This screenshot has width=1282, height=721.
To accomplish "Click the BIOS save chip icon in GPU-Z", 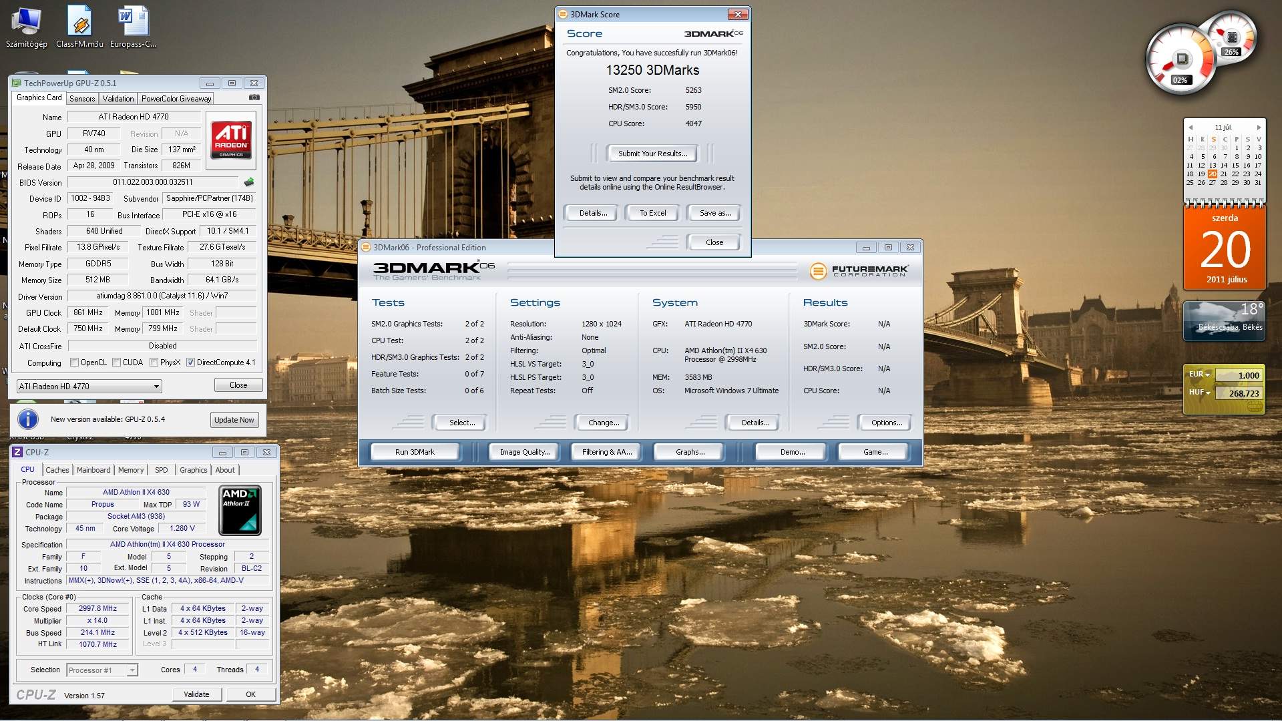I will pyautogui.click(x=249, y=182).
